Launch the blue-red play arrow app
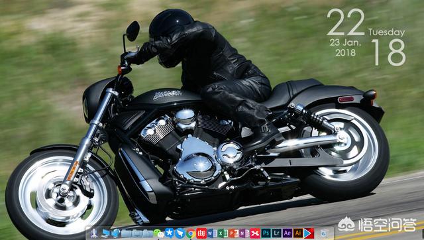This screenshot has width=424, height=240. [309, 233]
